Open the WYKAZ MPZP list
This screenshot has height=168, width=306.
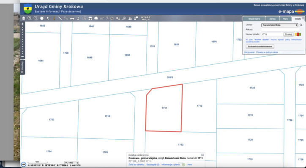pyautogui.click(x=145, y=18)
